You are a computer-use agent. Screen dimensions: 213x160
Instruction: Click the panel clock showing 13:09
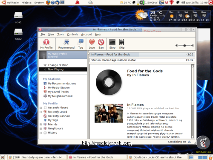point(197,3)
